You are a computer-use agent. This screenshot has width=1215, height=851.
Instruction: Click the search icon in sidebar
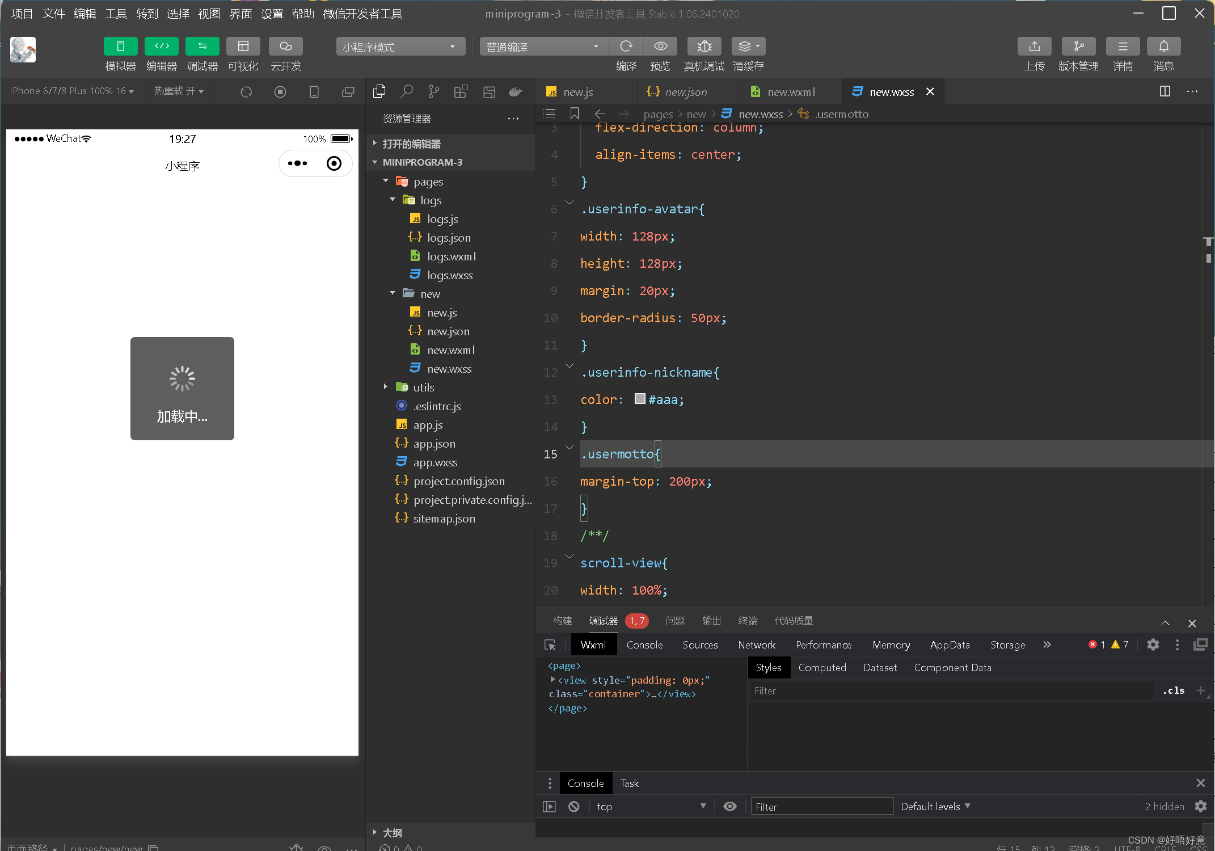tap(407, 91)
